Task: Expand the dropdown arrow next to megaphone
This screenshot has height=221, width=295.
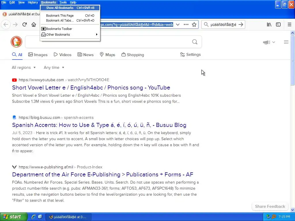Action: (274, 42)
